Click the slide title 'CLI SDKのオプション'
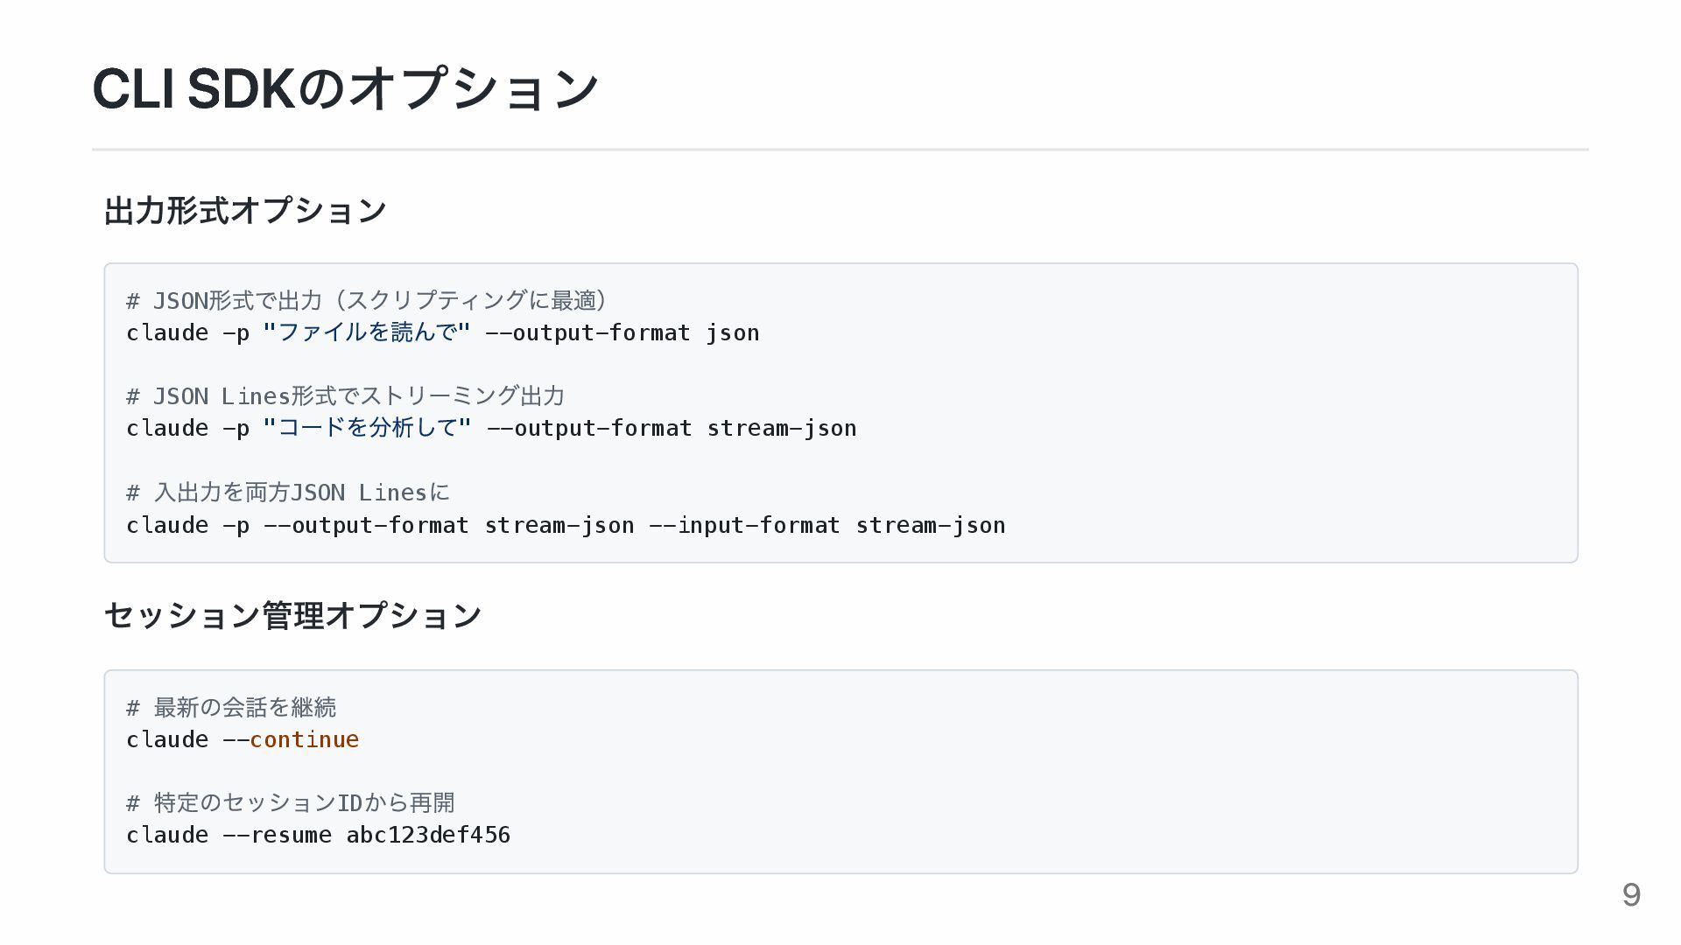This screenshot has width=1681, height=945. coord(346,88)
